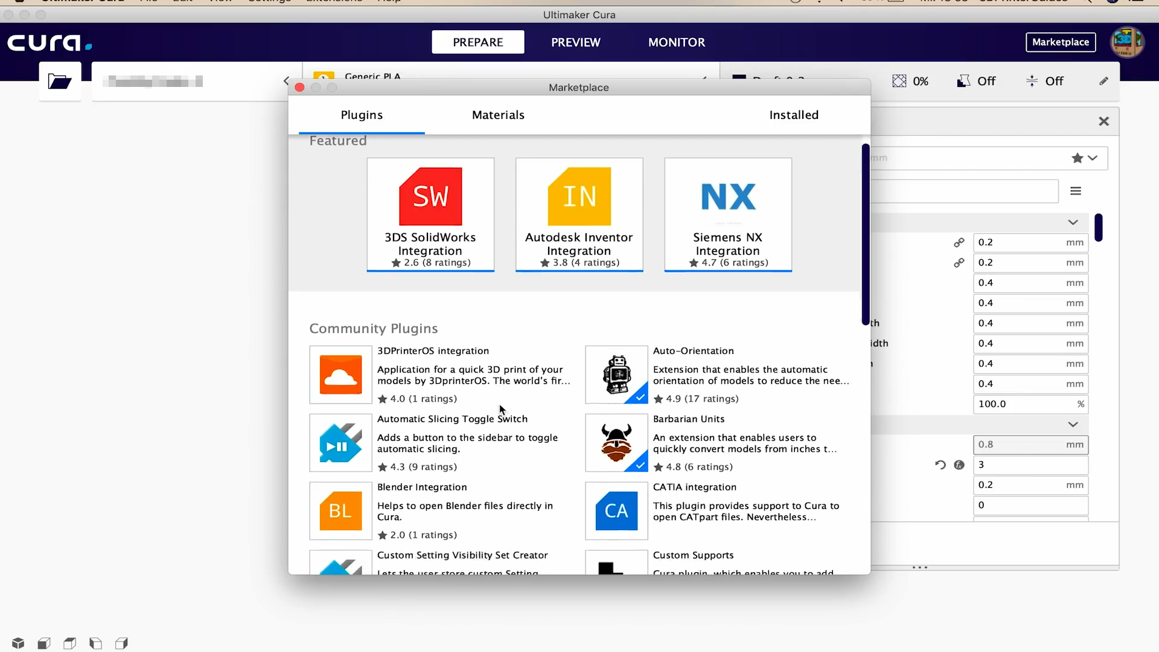Image resolution: width=1159 pixels, height=652 pixels.
Task: Click the input field with value 0
Action: 1030,505
